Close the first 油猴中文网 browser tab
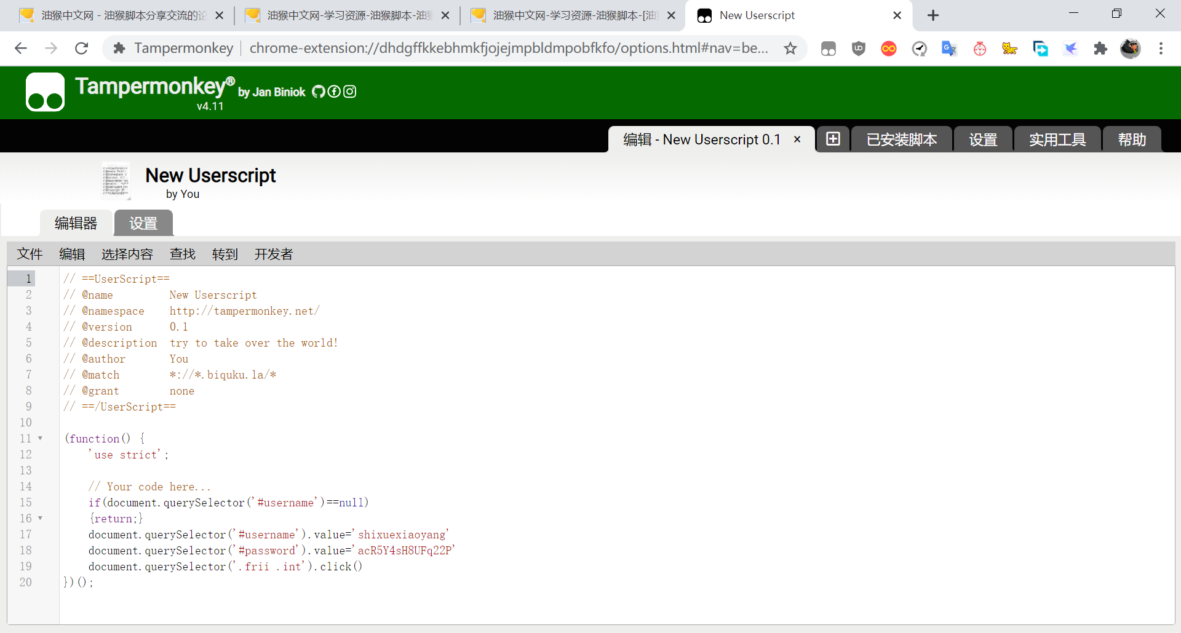The width and height of the screenshot is (1181, 633). 219,15
